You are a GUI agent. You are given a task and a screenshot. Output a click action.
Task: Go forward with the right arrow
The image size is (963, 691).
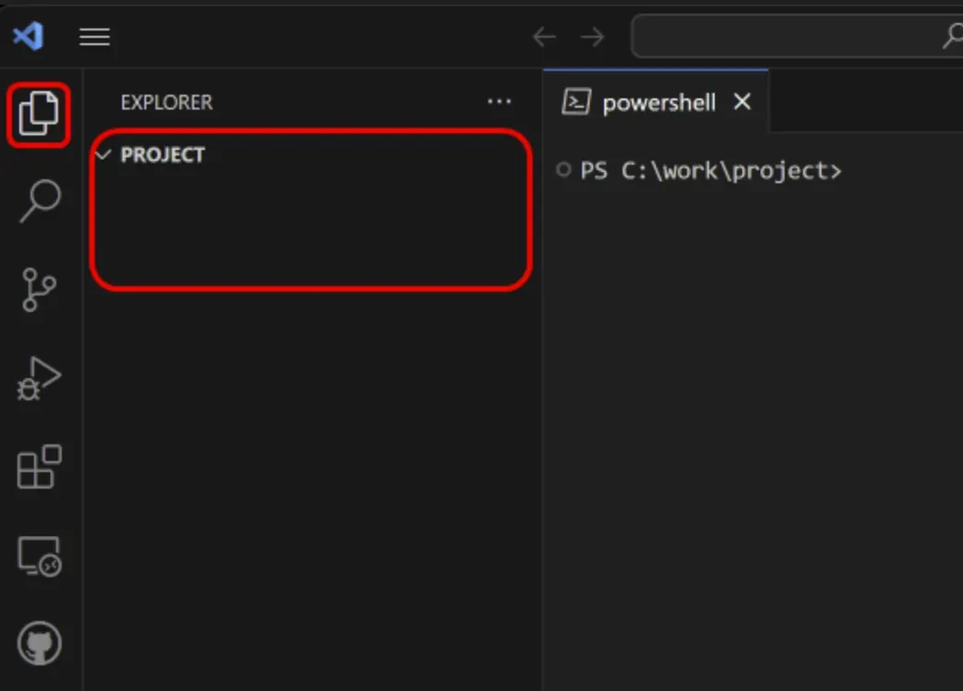(593, 37)
